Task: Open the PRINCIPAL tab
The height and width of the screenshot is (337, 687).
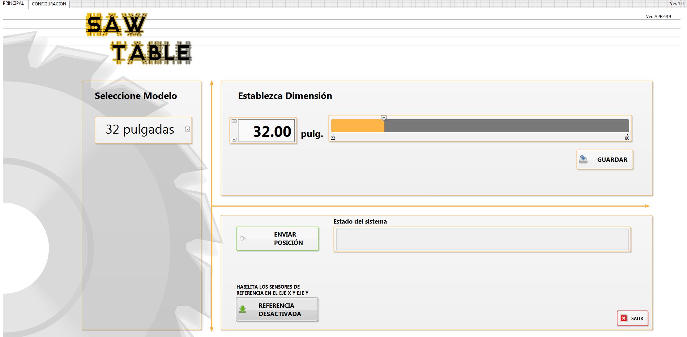Action: click(x=13, y=3)
